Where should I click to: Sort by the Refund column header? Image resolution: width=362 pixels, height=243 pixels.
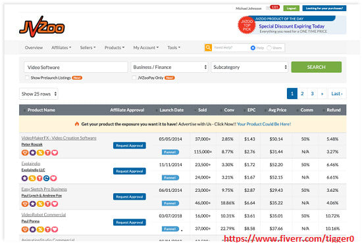334,110
